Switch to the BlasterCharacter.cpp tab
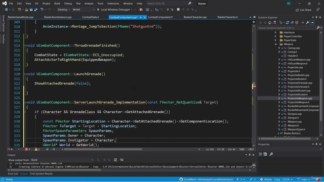This screenshot has height=182, width=324. coord(195,17)
